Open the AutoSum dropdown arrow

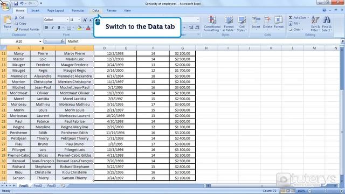[308, 17]
